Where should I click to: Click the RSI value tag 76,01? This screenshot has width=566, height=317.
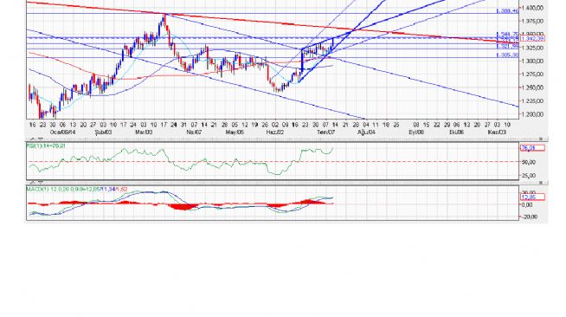point(533,147)
